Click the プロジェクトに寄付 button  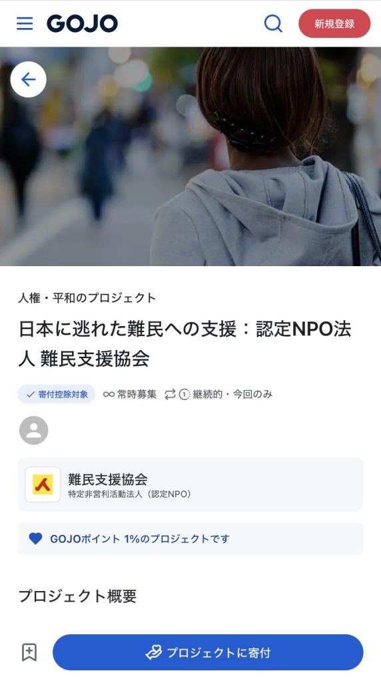tap(208, 652)
